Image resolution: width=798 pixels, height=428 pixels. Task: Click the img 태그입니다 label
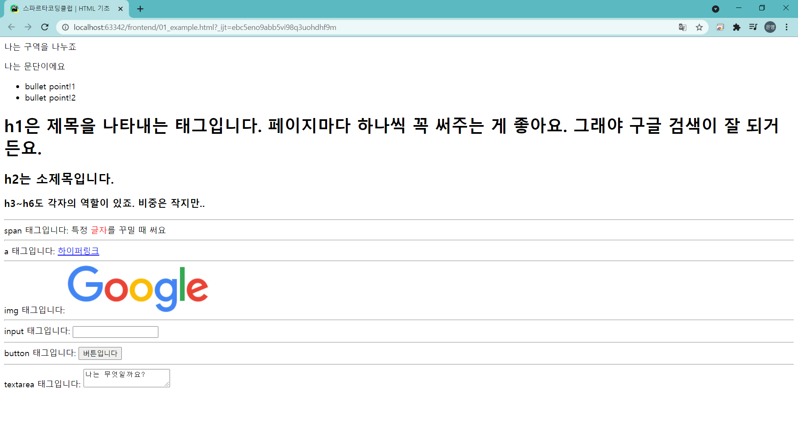[x=34, y=310]
